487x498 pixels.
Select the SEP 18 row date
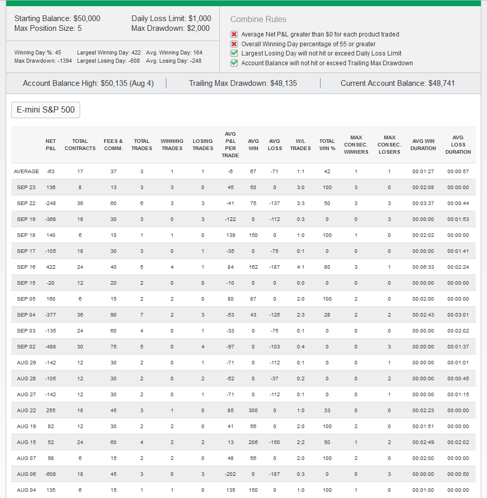click(x=26, y=235)
